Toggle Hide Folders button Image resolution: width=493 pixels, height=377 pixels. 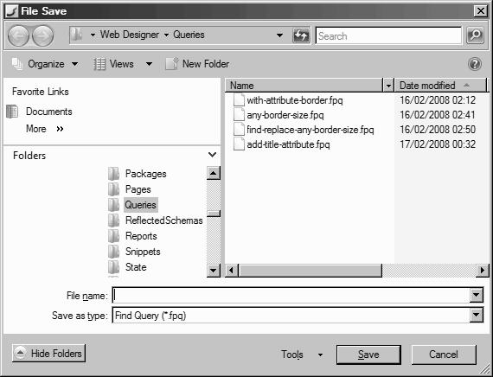[48, 353]
